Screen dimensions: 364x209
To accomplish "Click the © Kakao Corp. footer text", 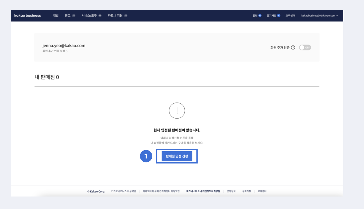I will click(96, 191).
